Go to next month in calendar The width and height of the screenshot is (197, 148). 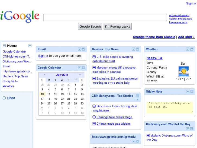[80, 75]
